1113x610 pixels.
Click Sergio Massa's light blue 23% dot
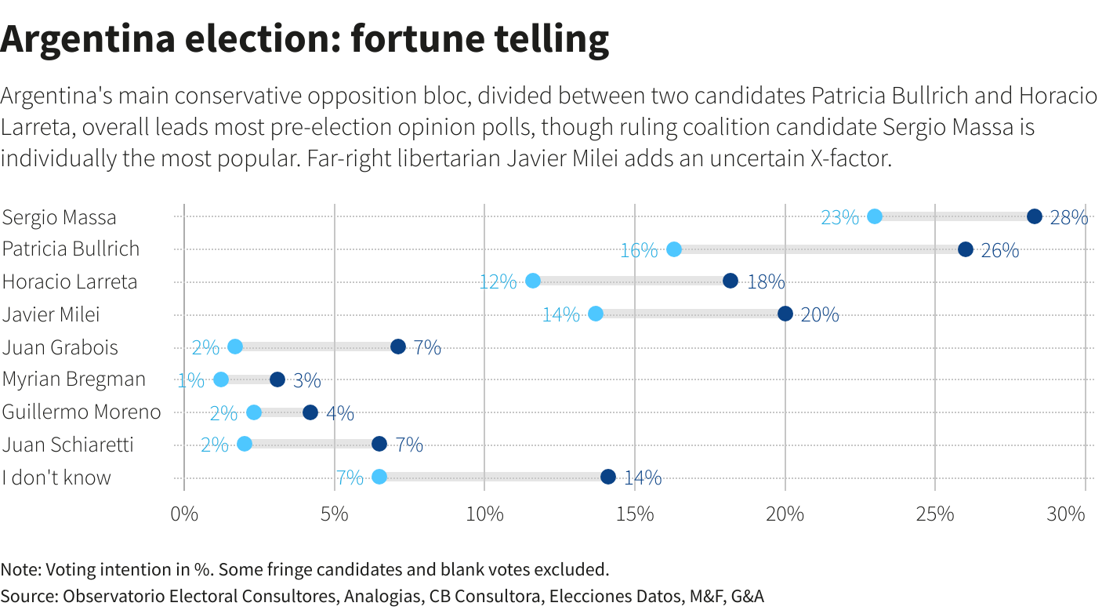tap(875, 216)
